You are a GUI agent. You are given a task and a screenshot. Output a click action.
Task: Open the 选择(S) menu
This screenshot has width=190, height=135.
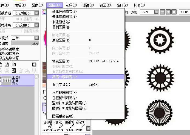(71, 5)
